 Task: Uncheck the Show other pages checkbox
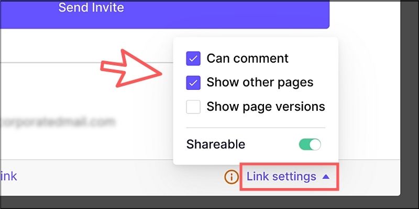193,83
